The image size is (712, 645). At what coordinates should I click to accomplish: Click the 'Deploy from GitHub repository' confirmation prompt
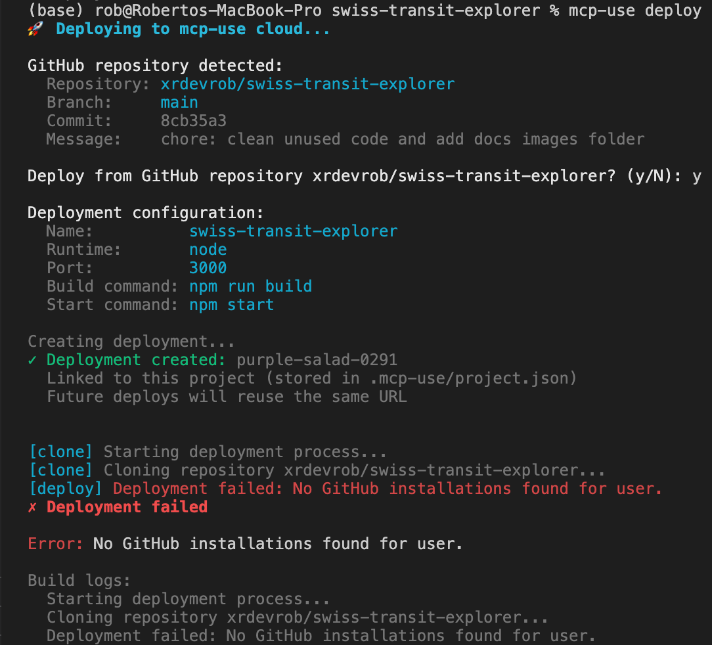[x=354, y=176]
